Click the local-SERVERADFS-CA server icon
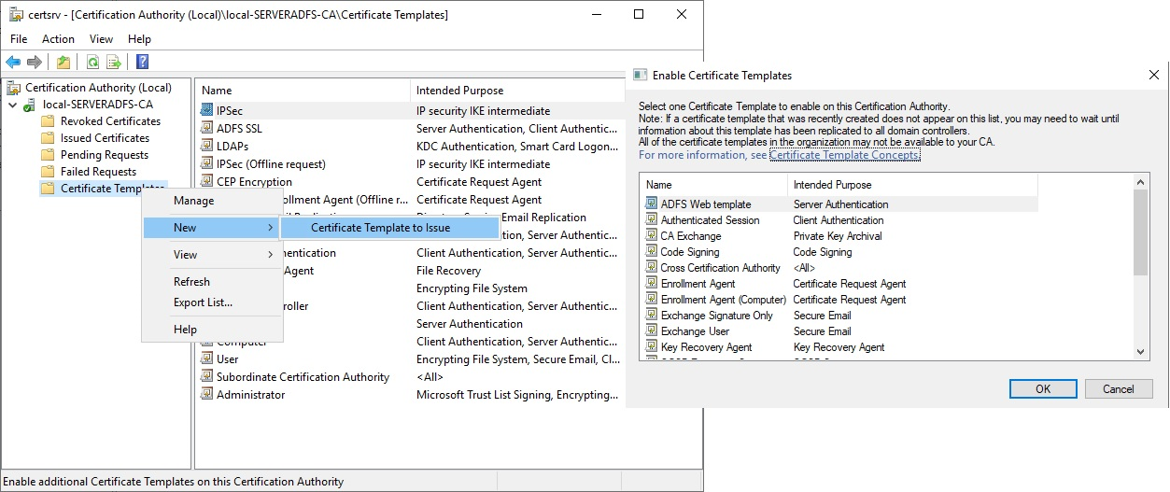This screenshot has height=492, width=1170. click(30, 105)
